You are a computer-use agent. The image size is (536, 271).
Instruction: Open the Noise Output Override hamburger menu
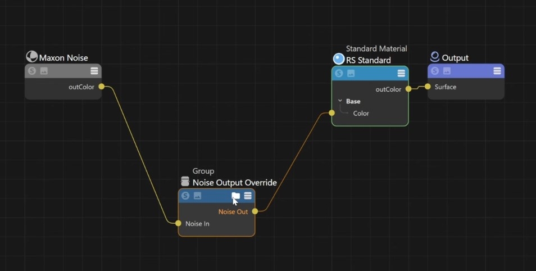248,196
